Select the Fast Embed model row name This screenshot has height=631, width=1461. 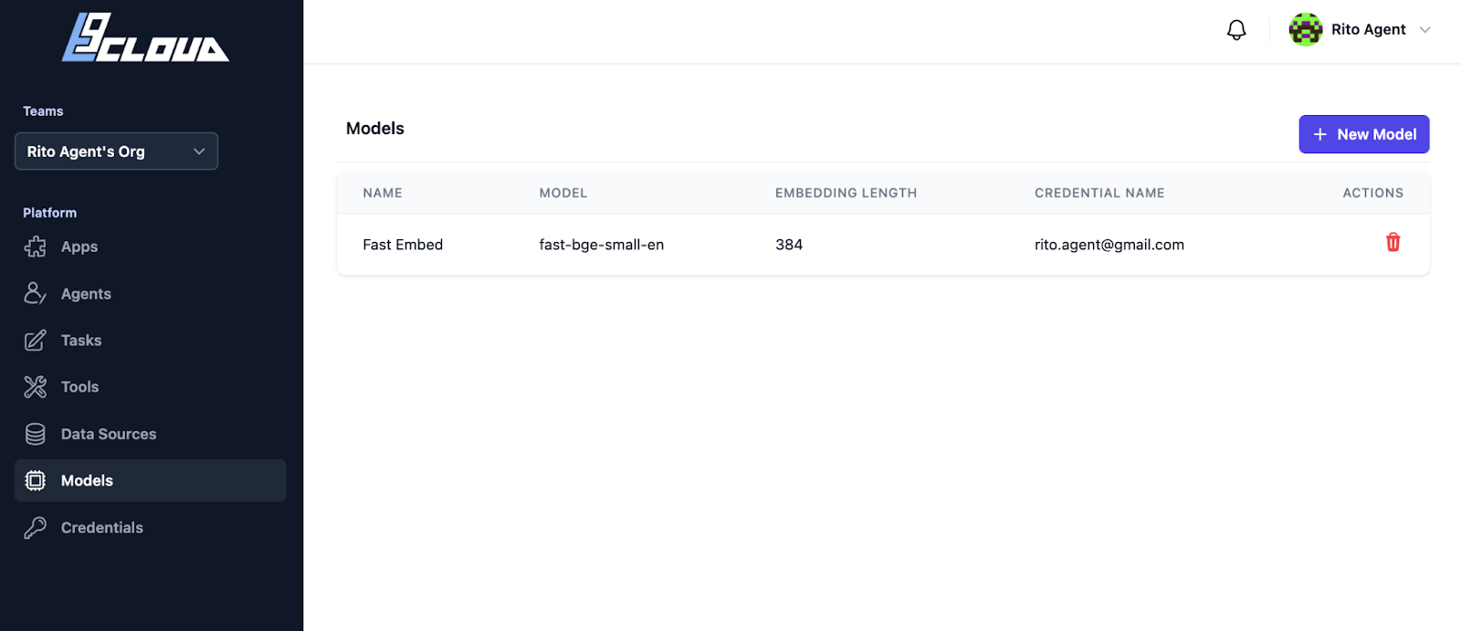pos(403,245)
